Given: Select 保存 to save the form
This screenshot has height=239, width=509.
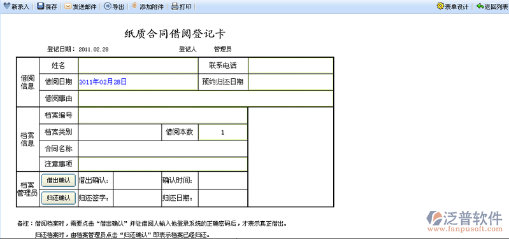Looking at the screenshot, I should [x=52, y=7].
